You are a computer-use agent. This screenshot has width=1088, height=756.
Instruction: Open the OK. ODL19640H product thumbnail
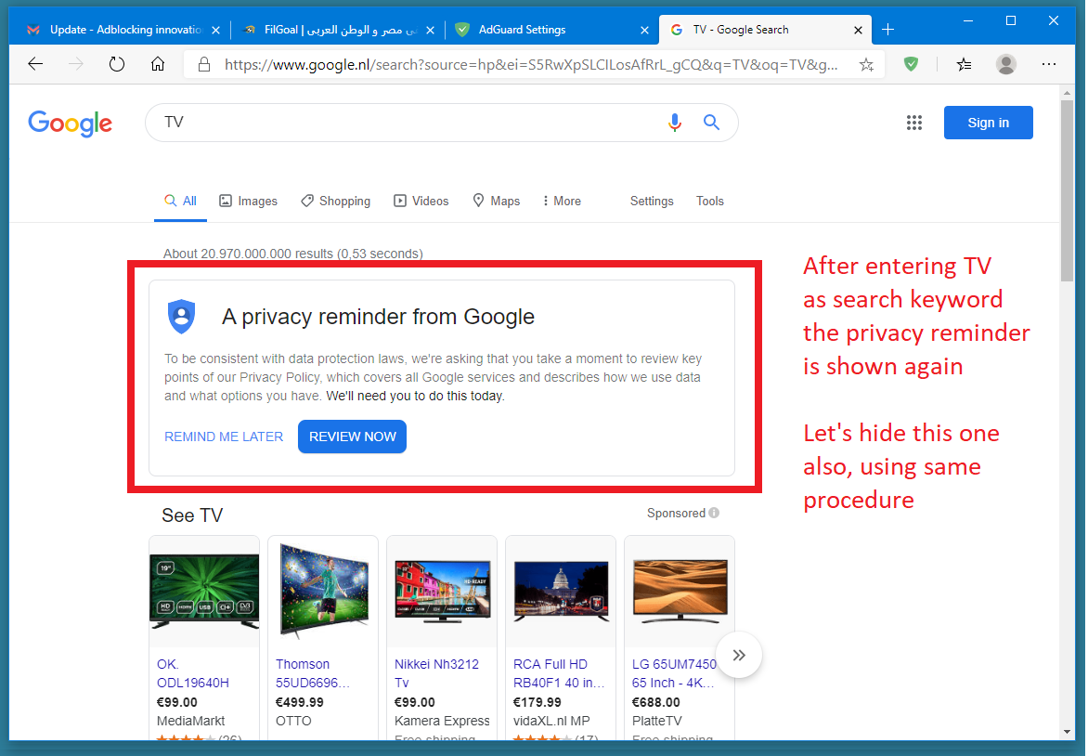click(204, 592)
